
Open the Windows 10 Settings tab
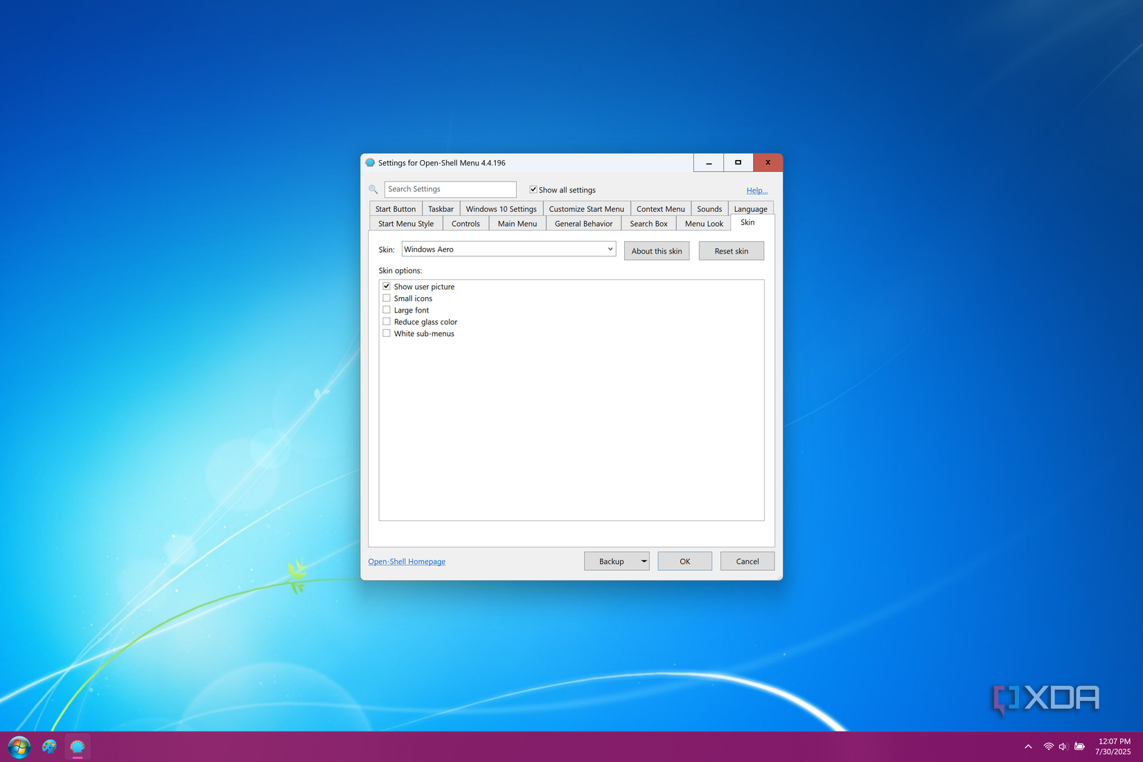pos(501,209)
